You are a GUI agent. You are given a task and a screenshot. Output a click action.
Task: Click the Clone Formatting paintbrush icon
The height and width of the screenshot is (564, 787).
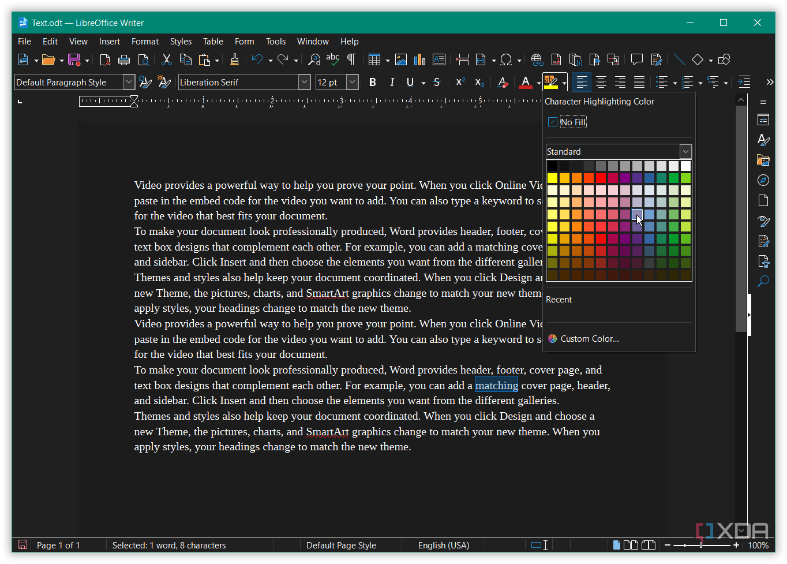(x=234, y=59)
